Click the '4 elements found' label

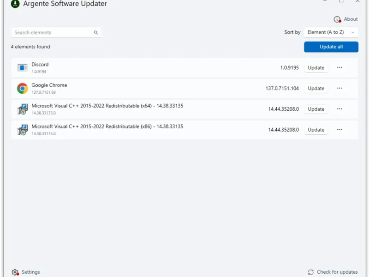point(30,47)
